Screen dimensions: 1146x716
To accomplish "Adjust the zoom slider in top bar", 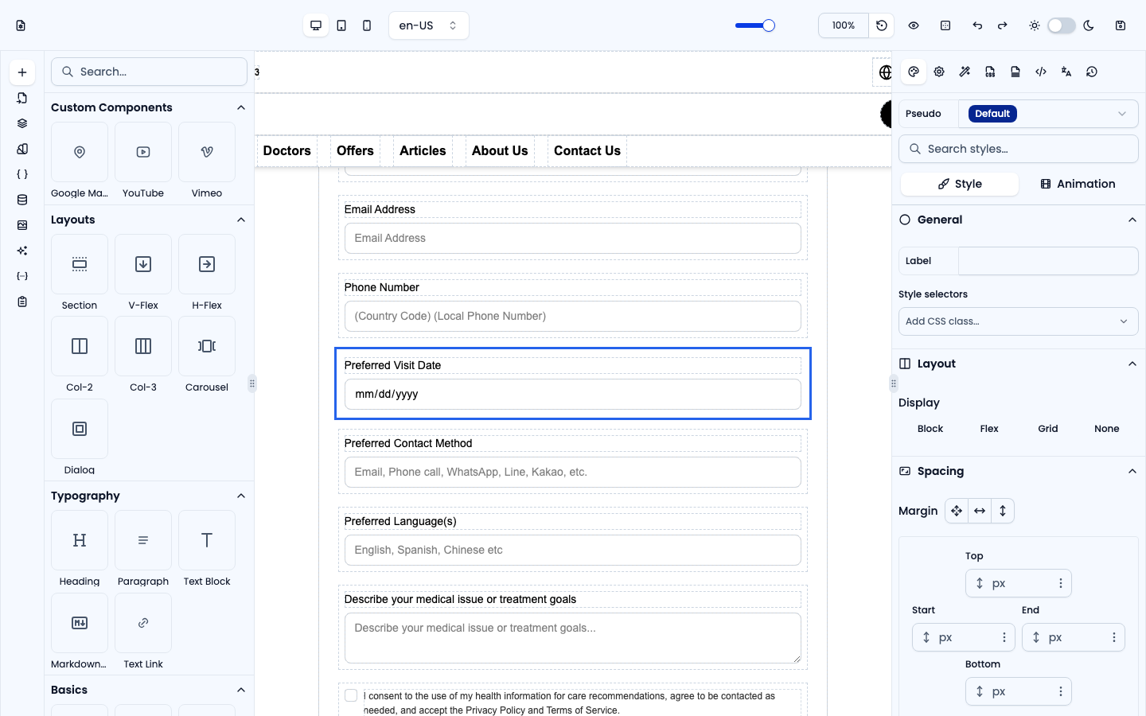I will [755, 25].
